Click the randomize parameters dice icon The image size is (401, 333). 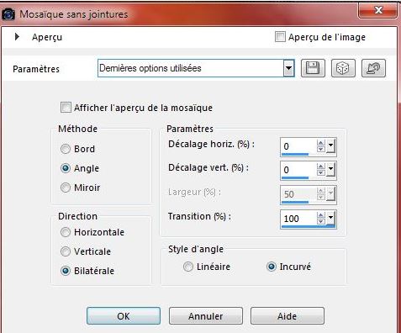[x=343, y=68]
